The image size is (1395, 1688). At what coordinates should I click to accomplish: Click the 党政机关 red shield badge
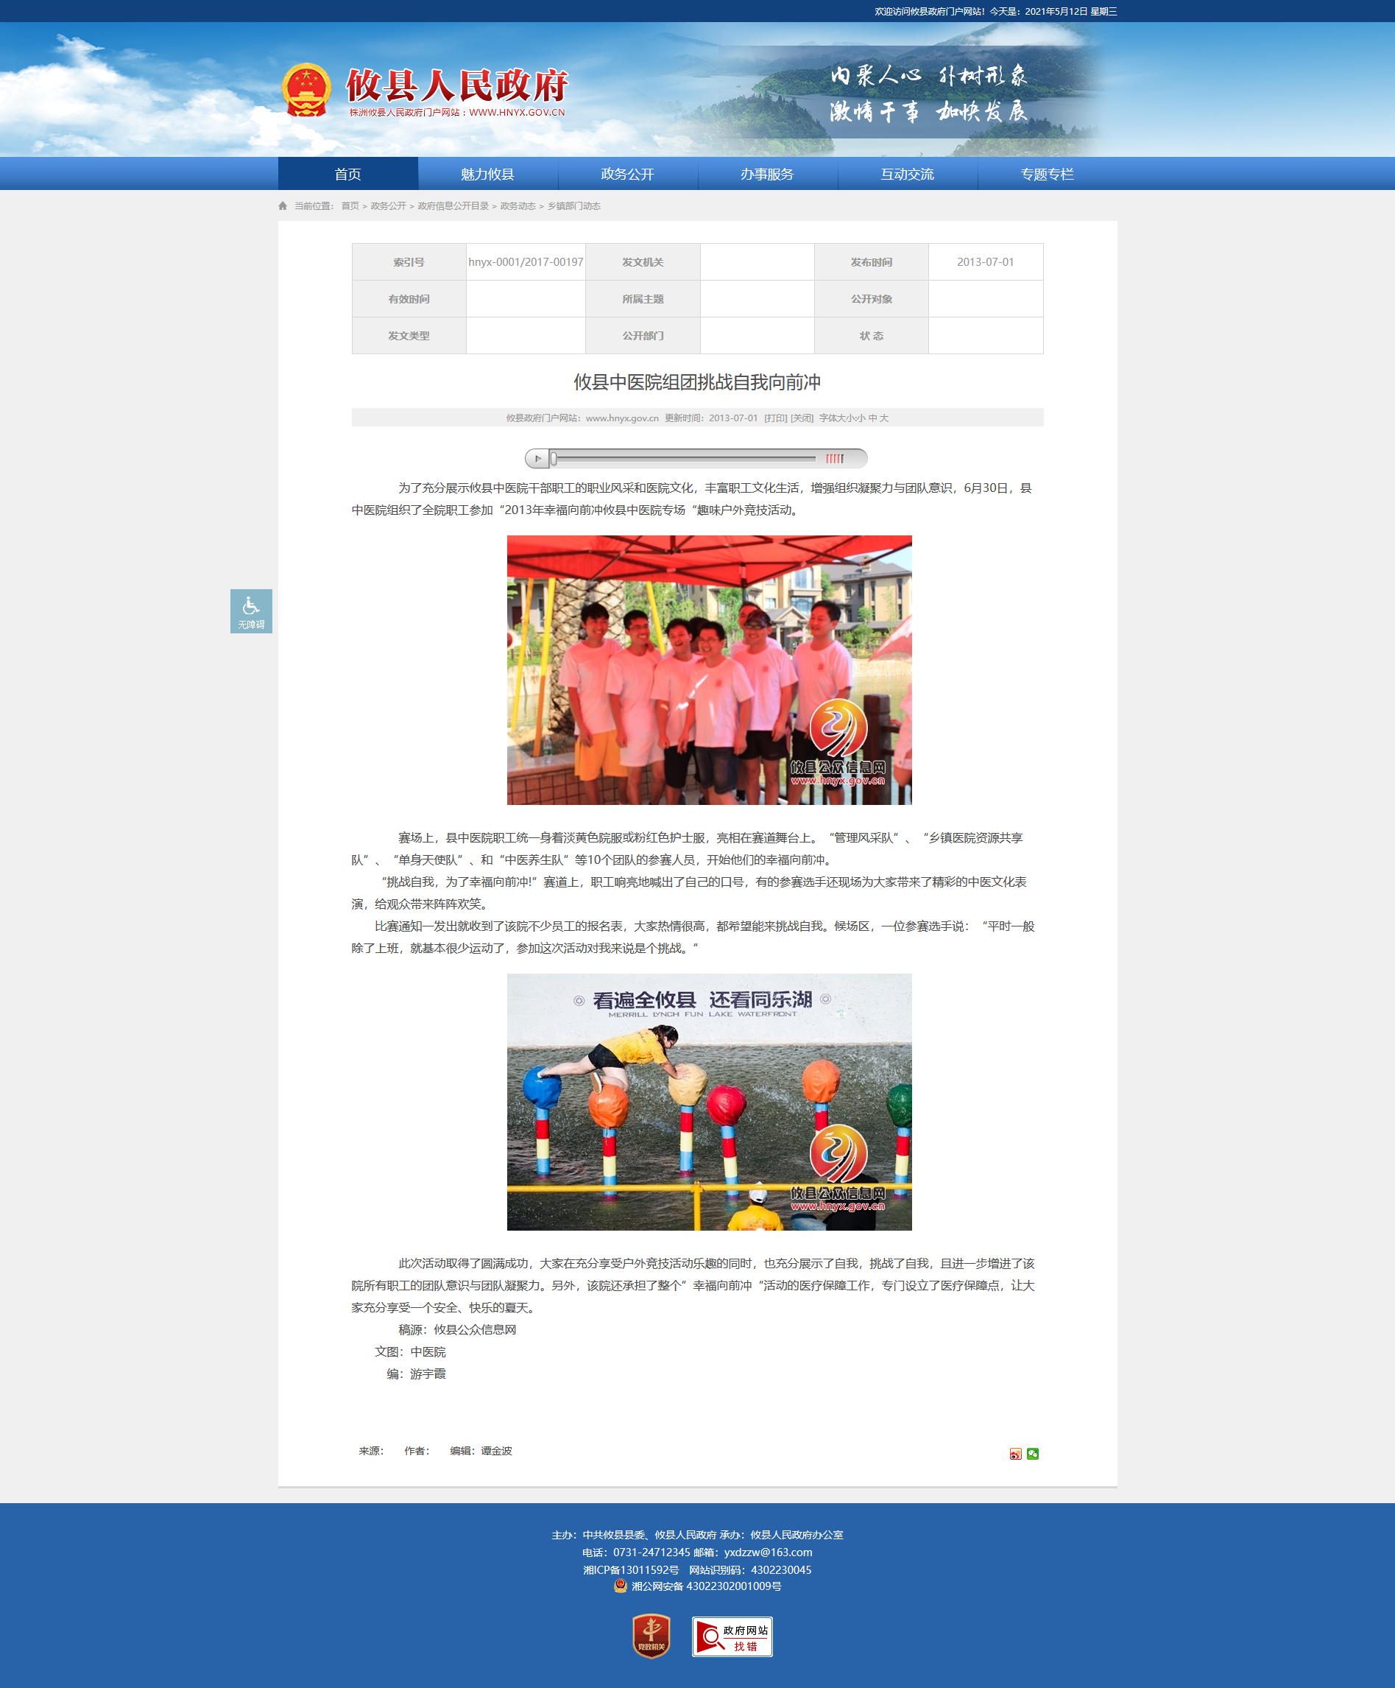point(651,1636)
